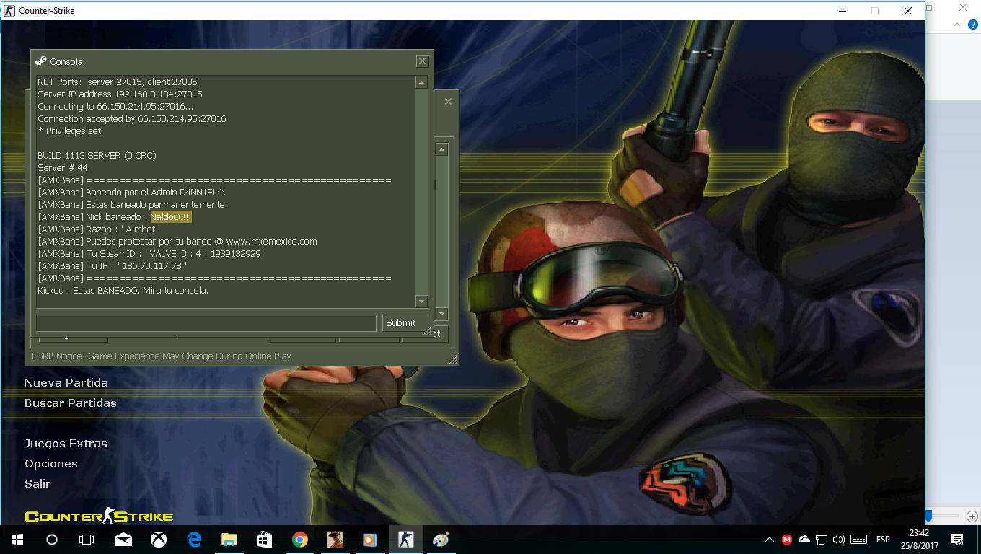Open the Action Center notifications icon
981x554 pixels.
[x=958, y=539]
